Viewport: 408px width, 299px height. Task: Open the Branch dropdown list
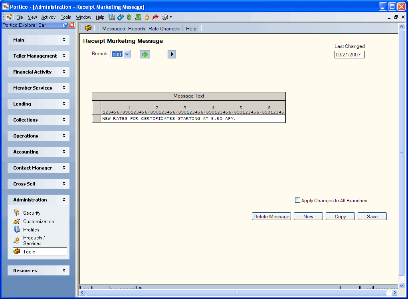click(127, 54)
